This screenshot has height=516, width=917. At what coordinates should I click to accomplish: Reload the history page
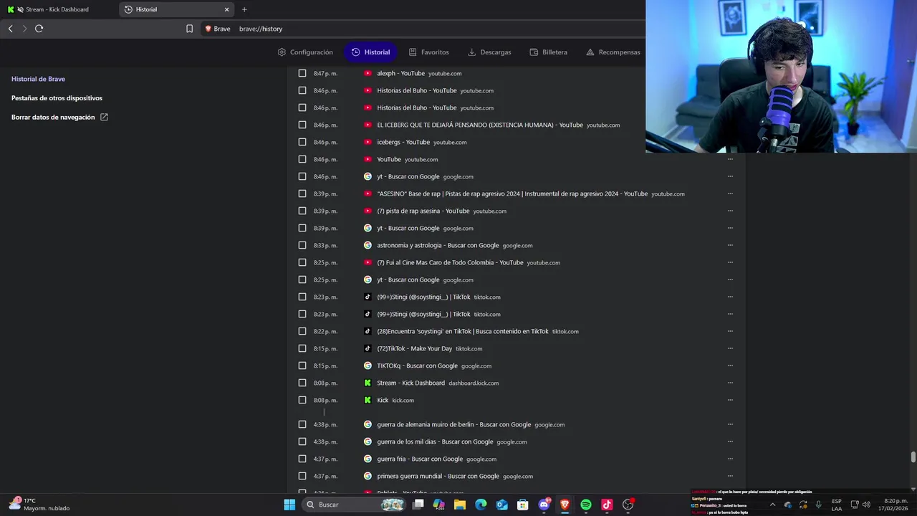click(39, 29)
